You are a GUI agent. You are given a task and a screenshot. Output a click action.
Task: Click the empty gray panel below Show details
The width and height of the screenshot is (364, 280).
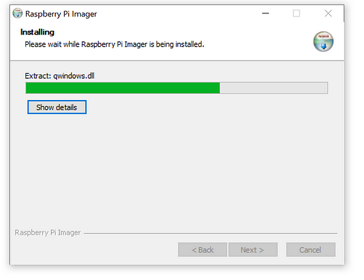[177, 169]
